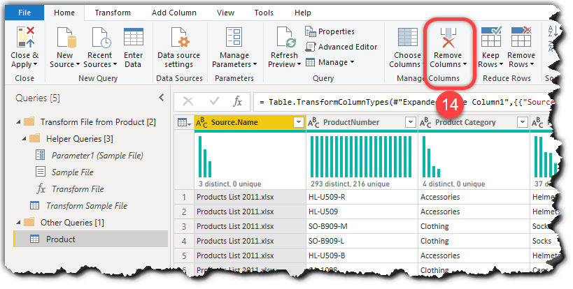Open Data source settings
This screenshot has width=573, height=289.
click(178, 47)
